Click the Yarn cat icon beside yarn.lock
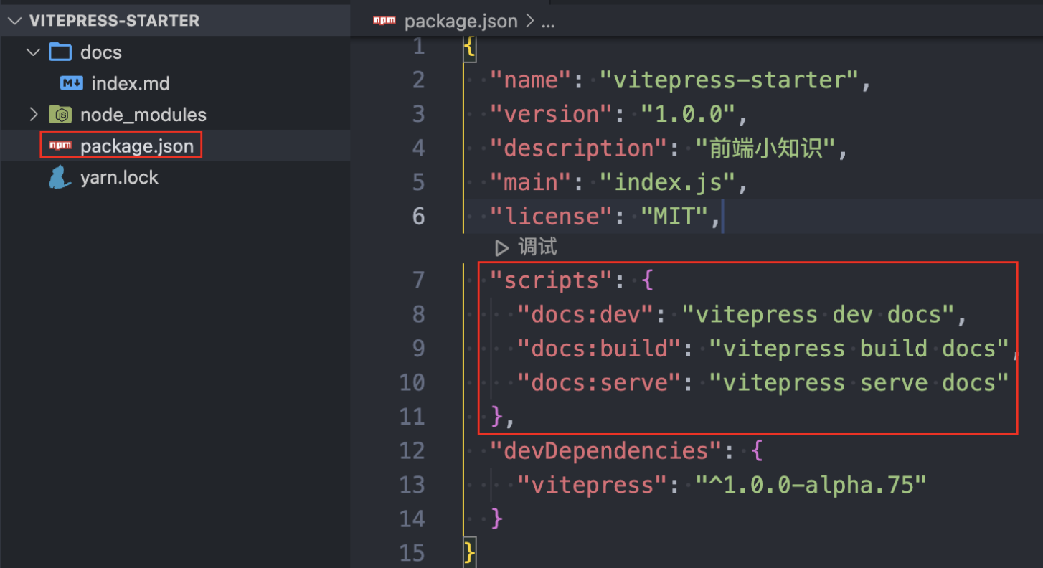Screen dimensions: 1043x568 [60, 177]
